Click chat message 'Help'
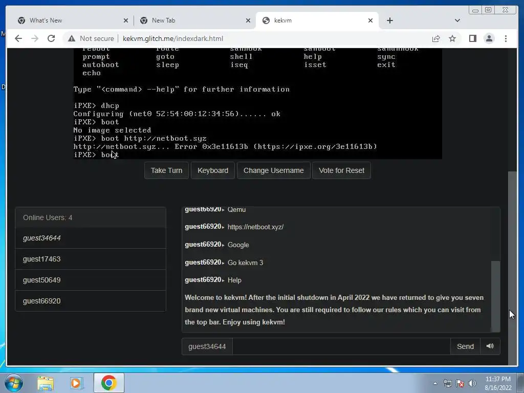Screen dimensions: 524x393 point(234,280)
